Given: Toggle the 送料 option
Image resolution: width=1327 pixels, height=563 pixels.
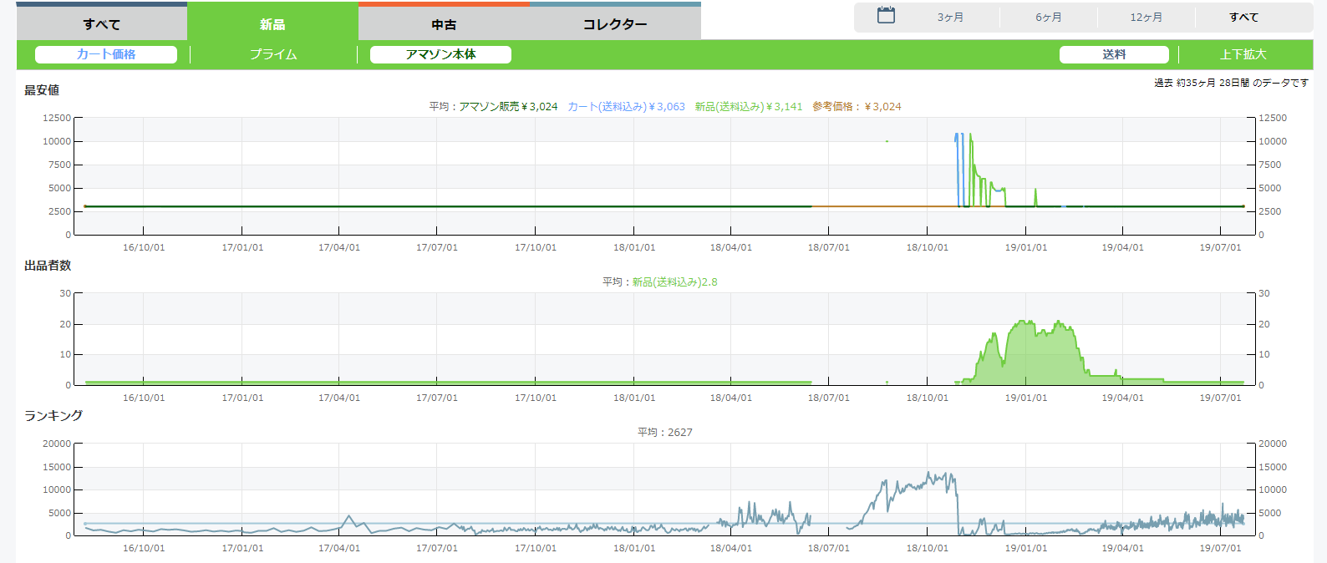Looking at the screenshot, I should (1114, 54).
